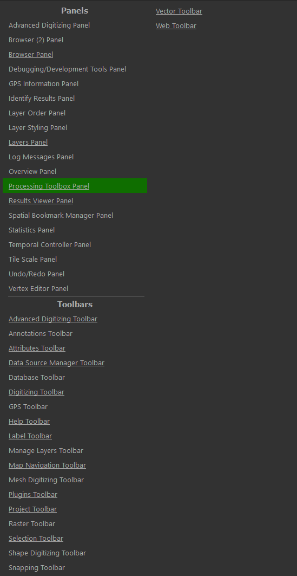Enable the Advanced Digitizing Panel
Image resolution: width=297 pixels, height=576 pixels.
pos(49,25)
